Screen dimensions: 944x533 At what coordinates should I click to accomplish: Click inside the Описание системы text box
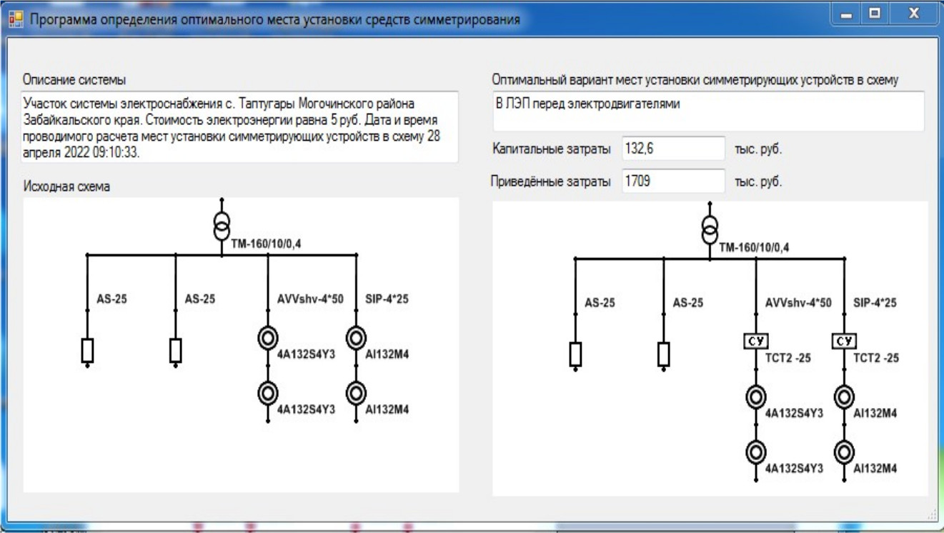tap(239, 126)
